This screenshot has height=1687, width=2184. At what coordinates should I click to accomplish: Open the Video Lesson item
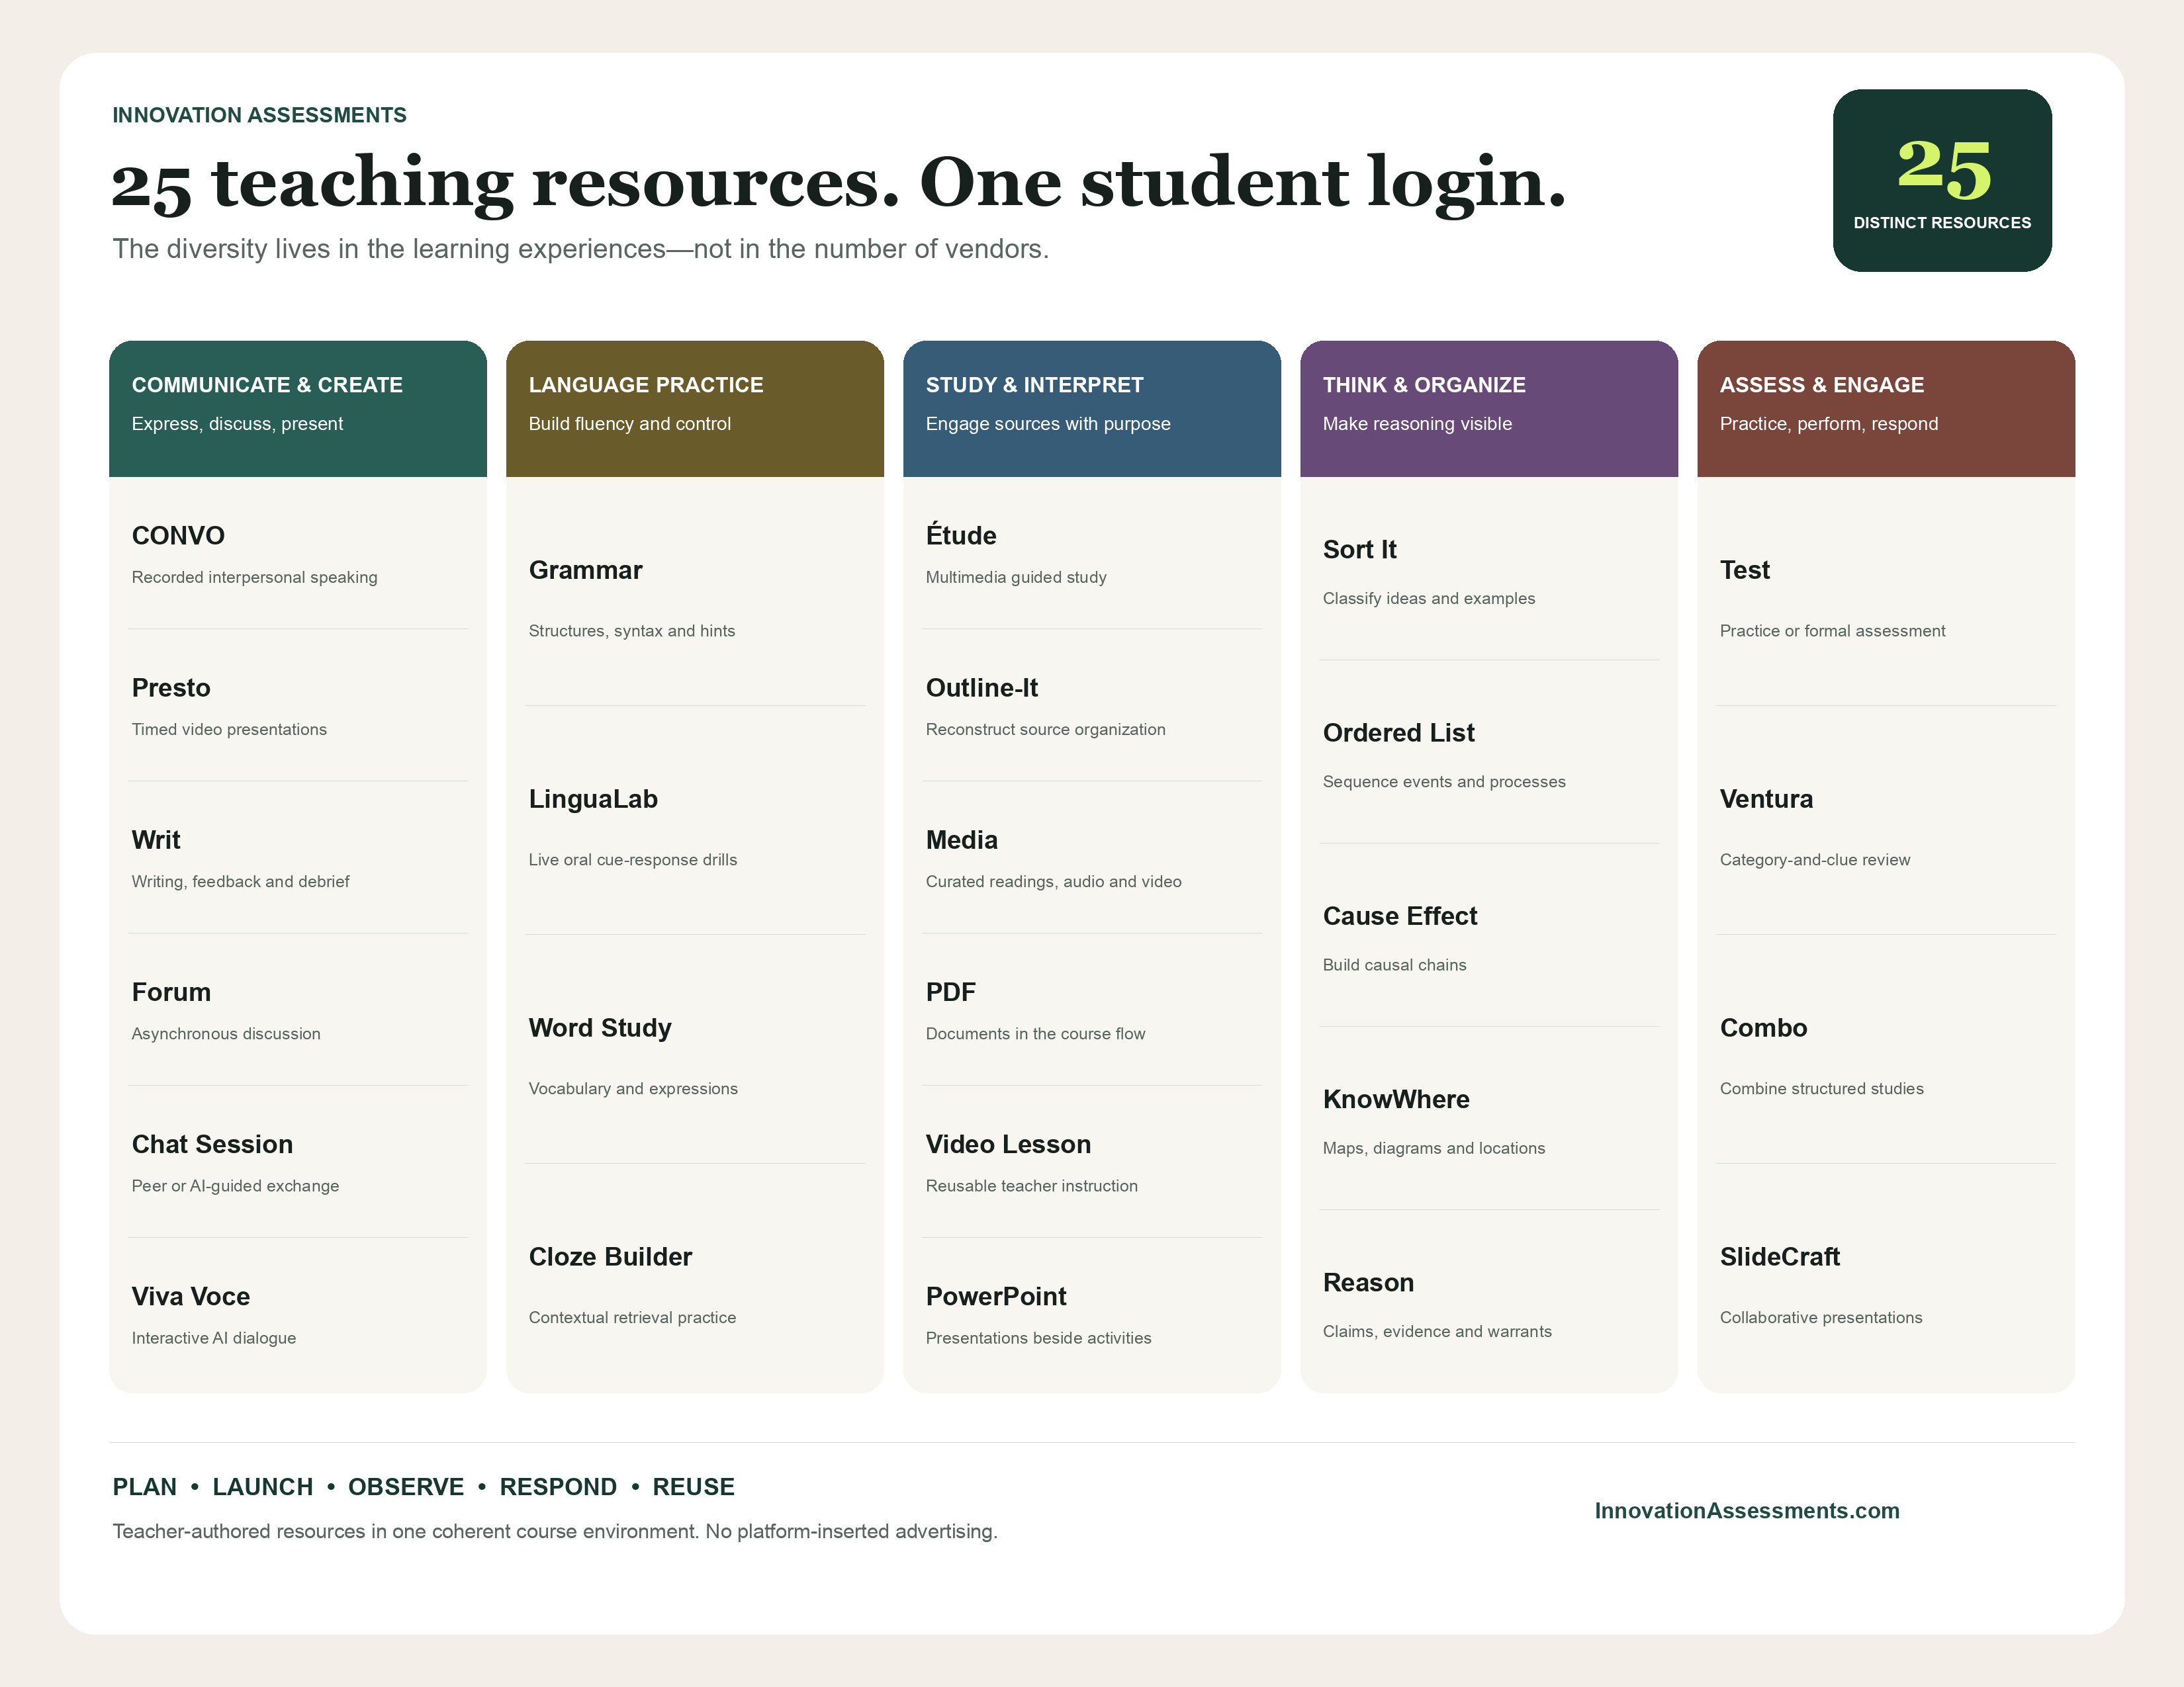[x=1092, y=1161]
